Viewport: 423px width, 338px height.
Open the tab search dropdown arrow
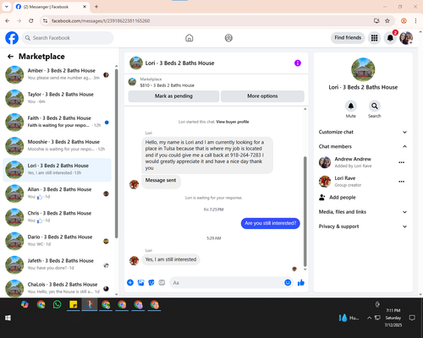pos(7,7)
